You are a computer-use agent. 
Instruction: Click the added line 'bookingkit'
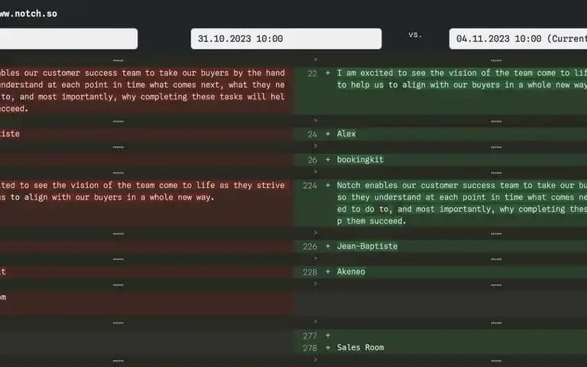pos(360,160)
